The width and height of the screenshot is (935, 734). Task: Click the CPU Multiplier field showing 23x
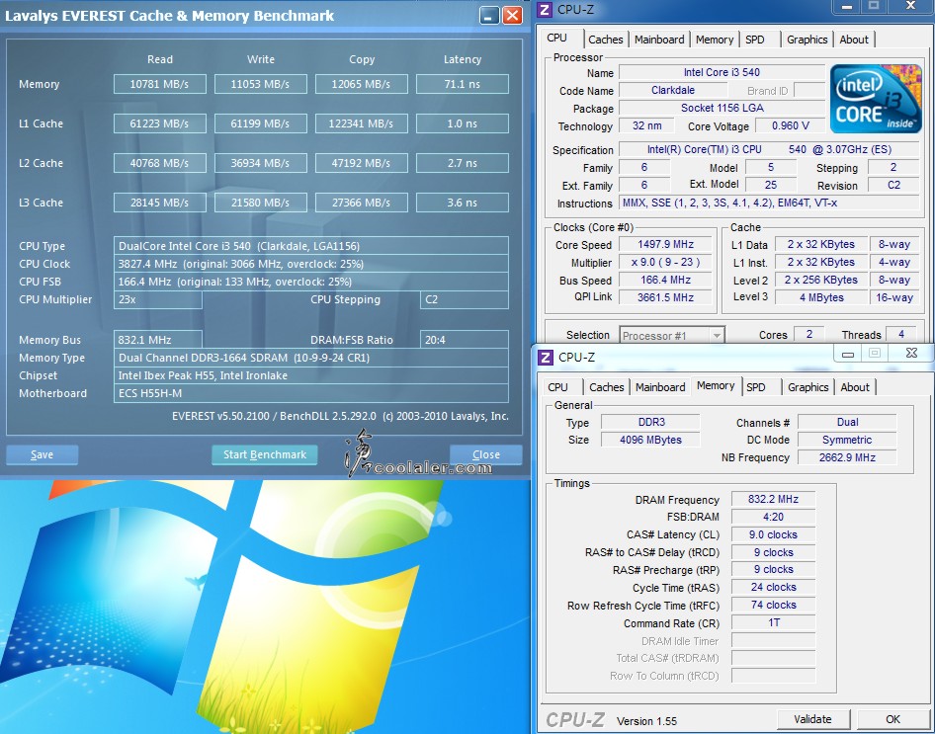(158, 299)
